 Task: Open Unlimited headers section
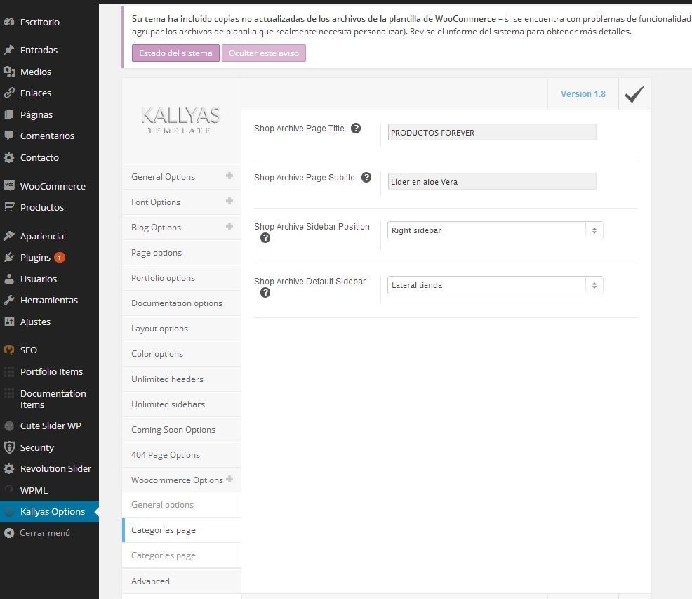(x=181, y=379)
